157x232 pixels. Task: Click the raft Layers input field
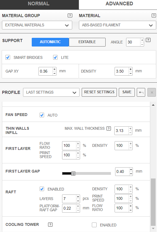point(69,199)
